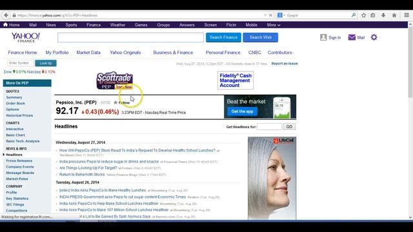Screen dimensions: 413x232
Task: Select the Market Data tab
Action: pyautogui.click(x=88, y=53)
